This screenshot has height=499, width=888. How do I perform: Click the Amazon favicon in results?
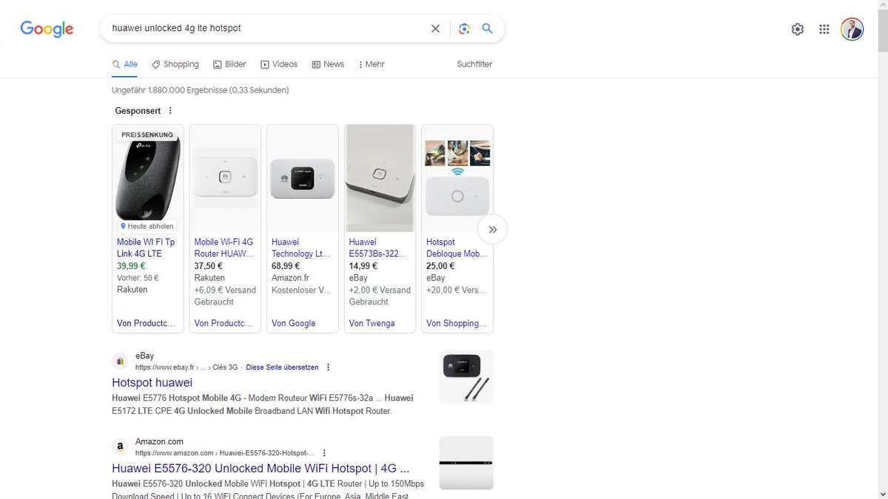(x=119, y=447)
